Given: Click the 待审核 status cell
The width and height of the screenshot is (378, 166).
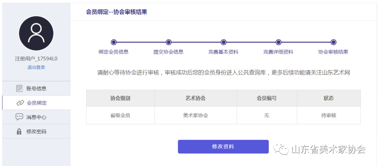Looking at the screenshot, I should click(329, 115).
